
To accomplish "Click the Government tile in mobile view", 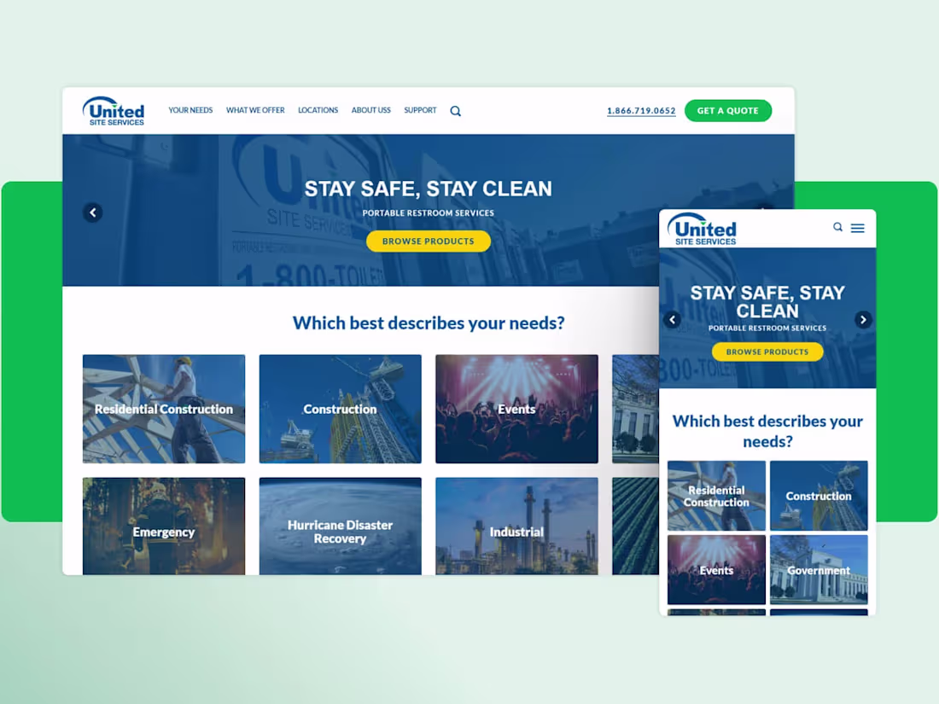I will coord(818,570).
